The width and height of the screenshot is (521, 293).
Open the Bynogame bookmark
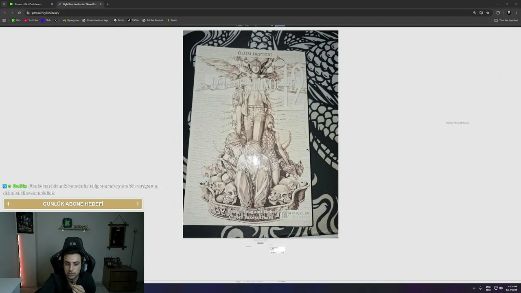[71, 20]
